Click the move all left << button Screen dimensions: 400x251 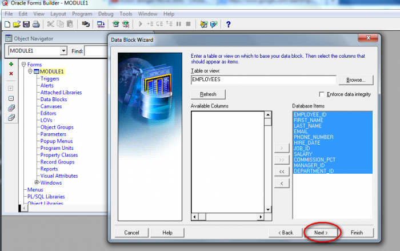point(282,172)
